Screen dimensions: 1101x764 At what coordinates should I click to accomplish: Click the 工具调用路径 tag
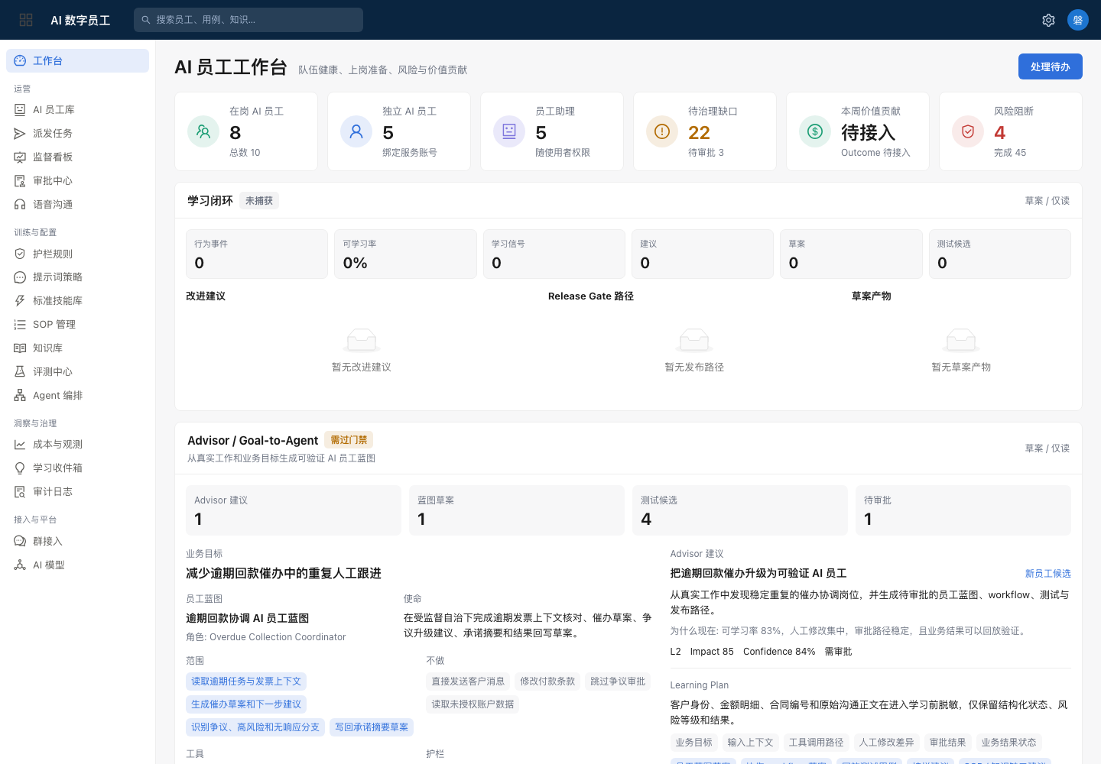coord(817,743)
